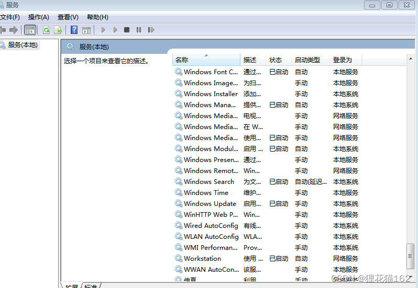Sort by the 登录为 column header

click(x=346, y=60)
